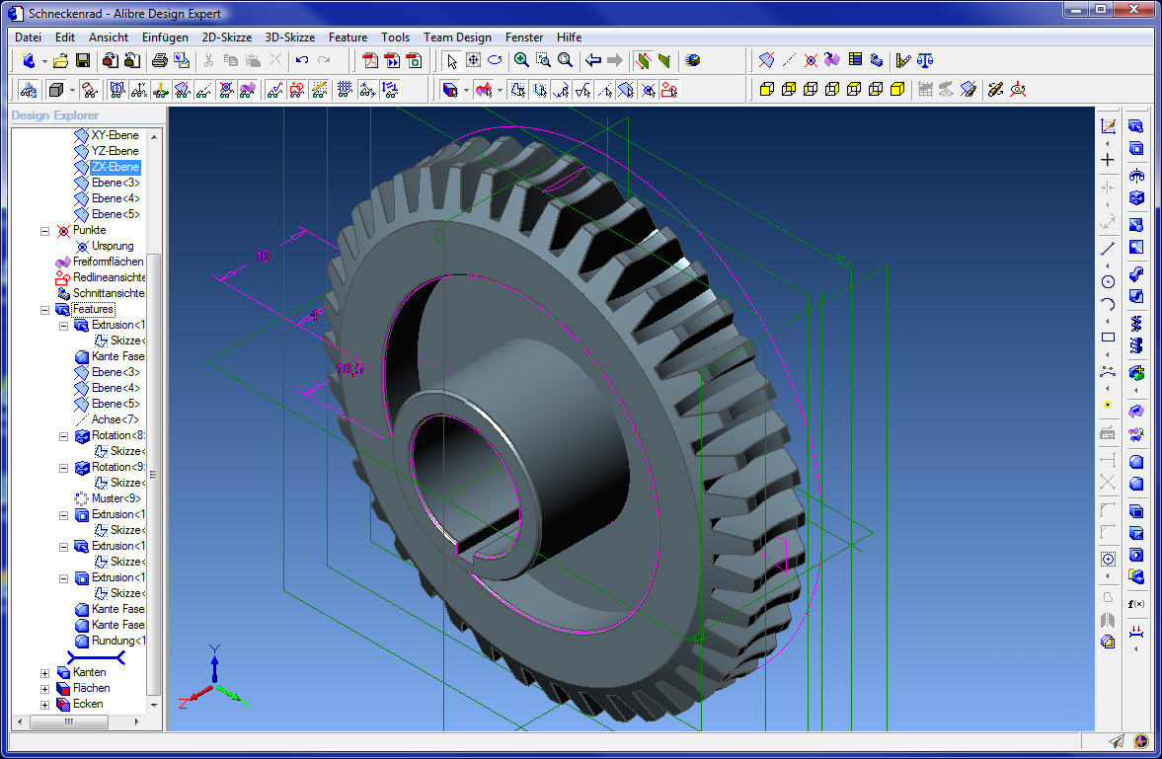Expand the Flächen tree node

pos(44,689)
